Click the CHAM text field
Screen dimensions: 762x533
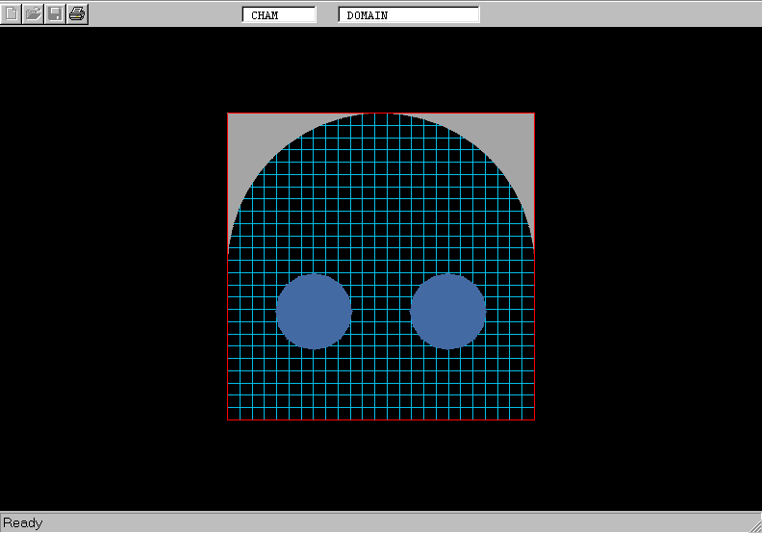point(279,15)
